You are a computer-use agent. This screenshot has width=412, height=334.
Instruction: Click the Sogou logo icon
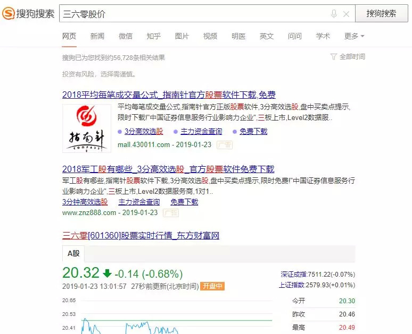(x=8, y=13)
